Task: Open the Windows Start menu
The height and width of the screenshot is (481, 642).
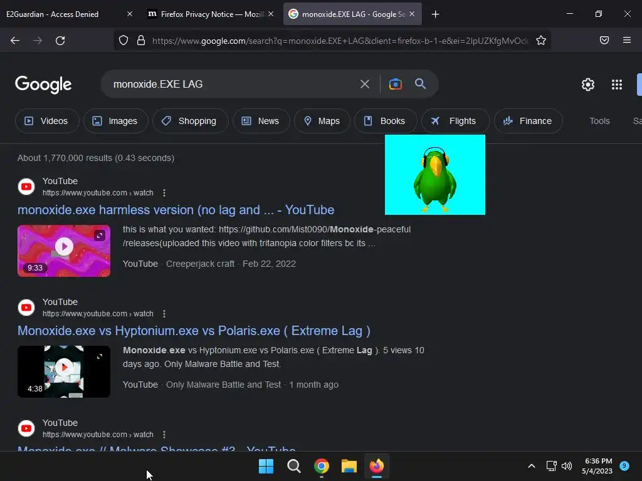Action: point(266,466)
